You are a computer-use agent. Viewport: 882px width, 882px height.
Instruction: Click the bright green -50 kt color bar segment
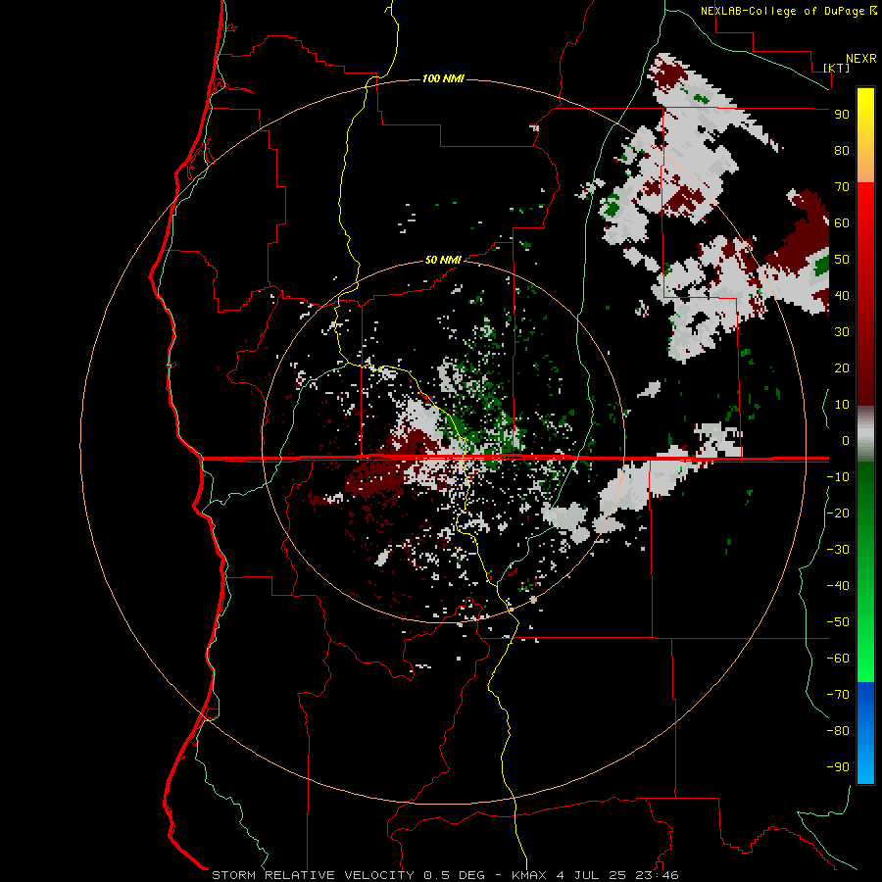(x=865, y=622)
